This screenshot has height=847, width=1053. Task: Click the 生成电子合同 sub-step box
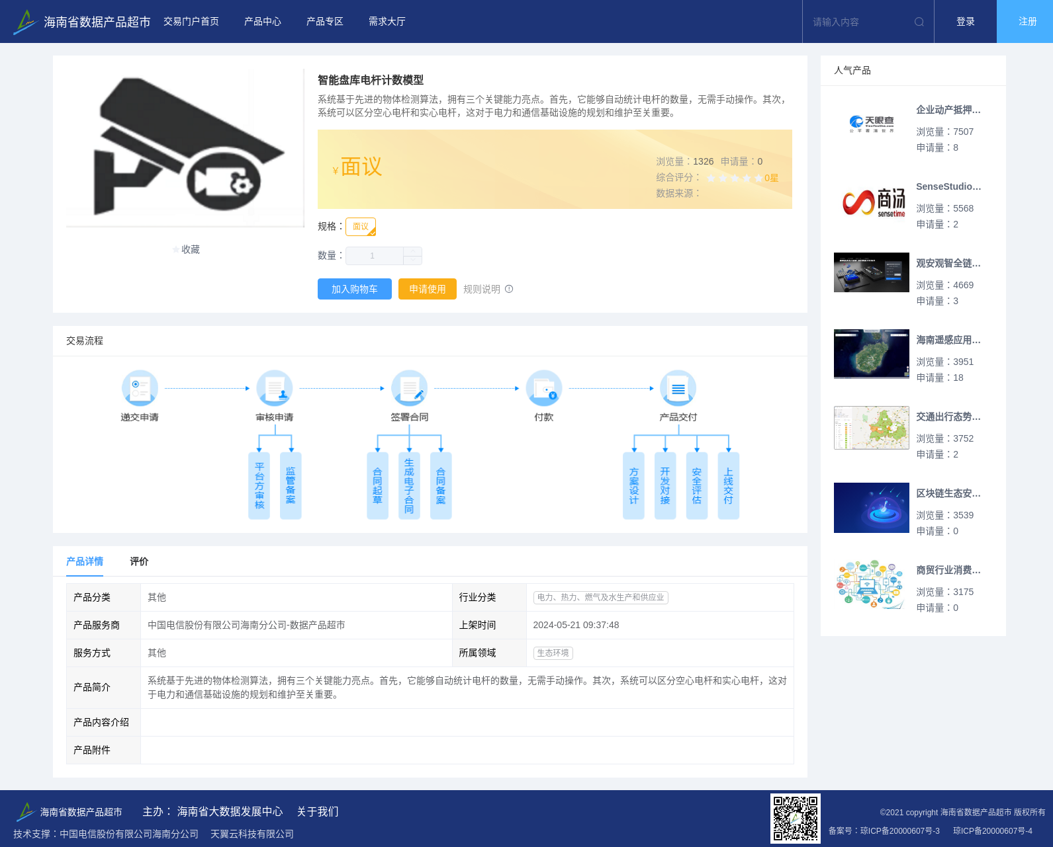coord(409,486)
